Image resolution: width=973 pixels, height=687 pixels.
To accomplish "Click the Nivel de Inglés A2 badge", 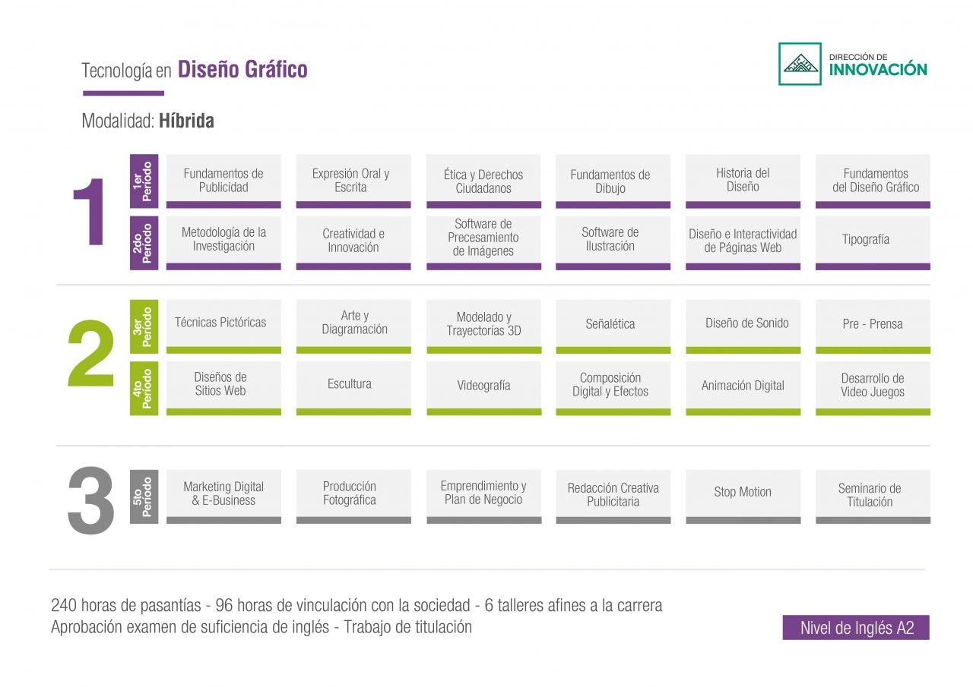I will [856, 628].
